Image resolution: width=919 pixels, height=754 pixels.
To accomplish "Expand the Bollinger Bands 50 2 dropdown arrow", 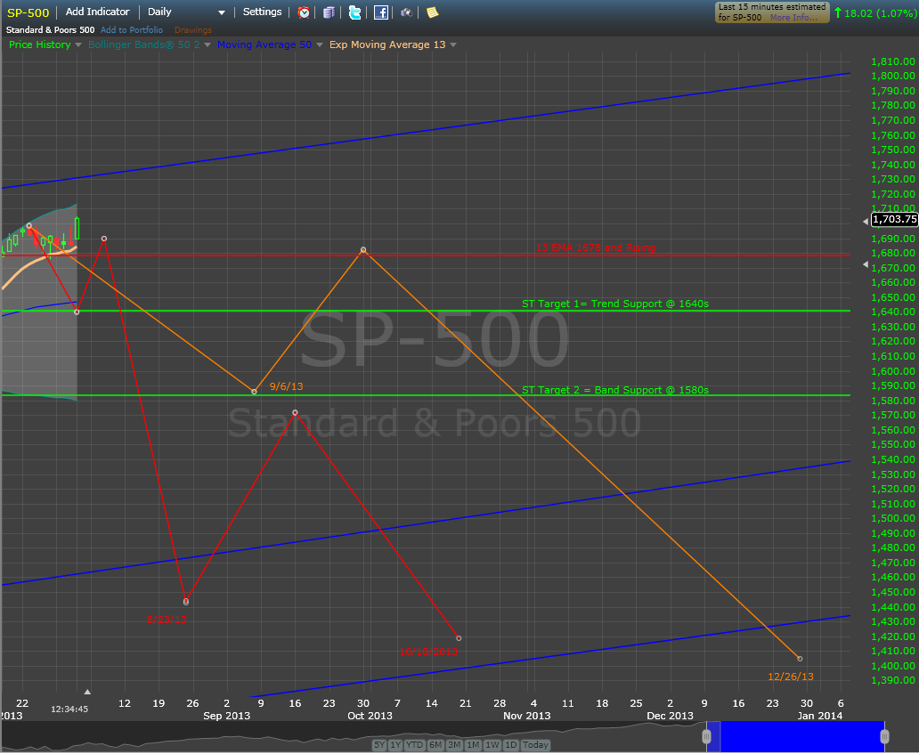I will click(207, 45).
